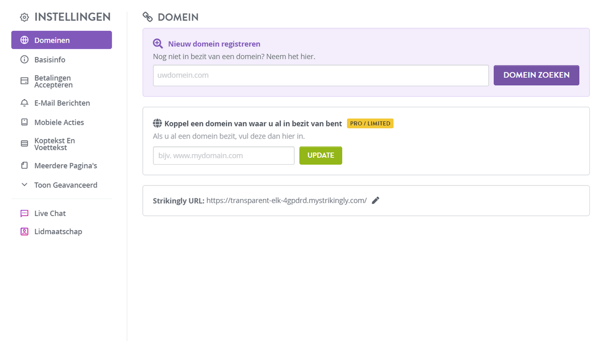
Task: Click the member card icon next to Lidmaatschap
Action: pyautogui.click(x=24, y=231)
